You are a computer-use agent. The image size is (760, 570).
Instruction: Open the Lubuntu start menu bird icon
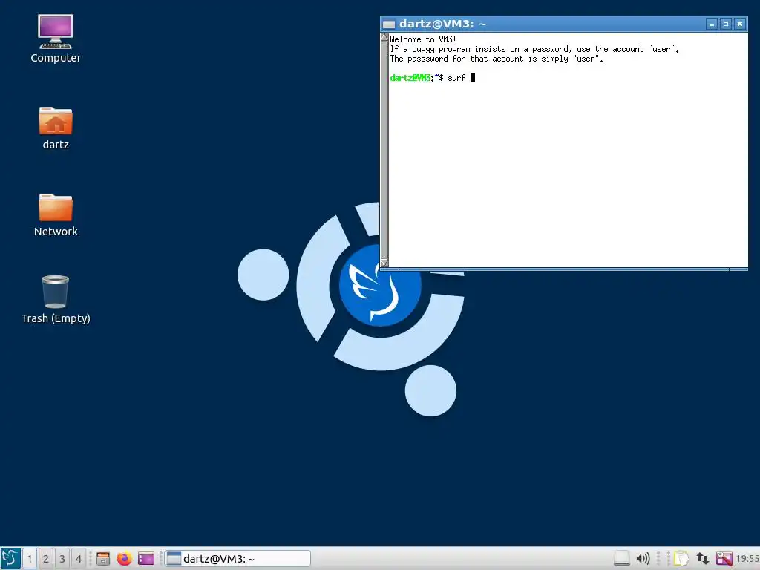(10, 558)
